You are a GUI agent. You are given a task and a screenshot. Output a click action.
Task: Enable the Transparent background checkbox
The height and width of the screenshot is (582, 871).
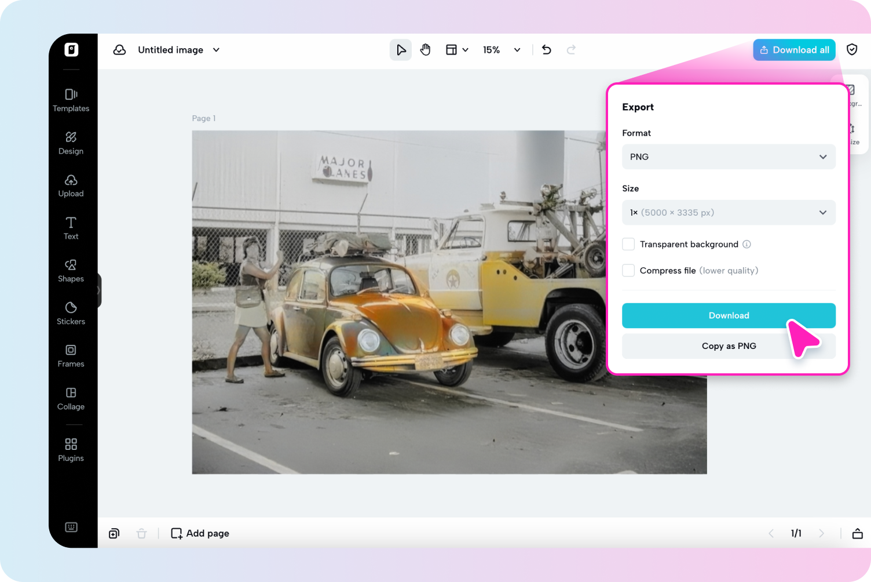[x=628, y=244]
